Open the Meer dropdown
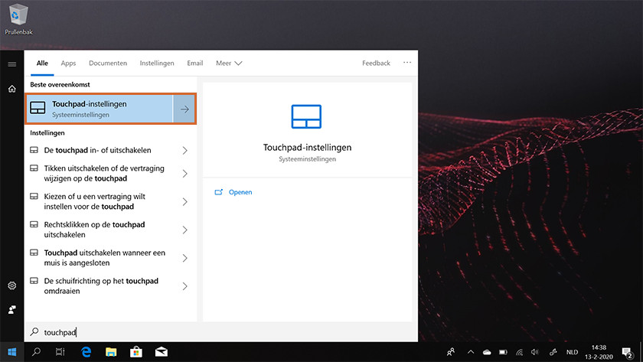The height and width of the screenshot is (362, 643). [229, 63]
